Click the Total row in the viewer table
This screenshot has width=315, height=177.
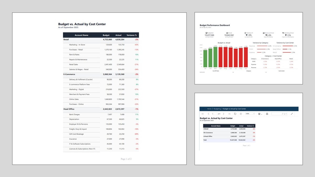coord(229,140)
